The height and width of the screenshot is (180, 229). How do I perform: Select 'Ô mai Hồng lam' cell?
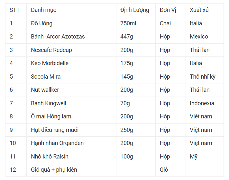pos(51,116)
